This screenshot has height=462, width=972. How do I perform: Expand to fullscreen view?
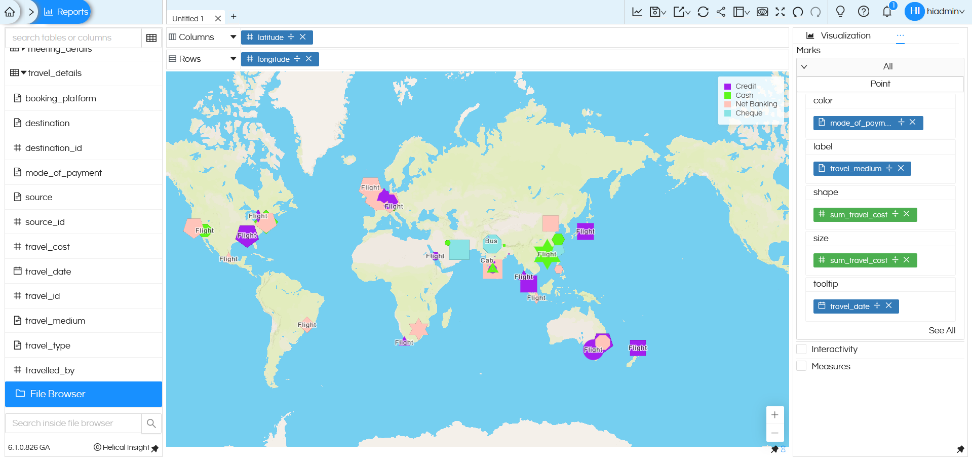pos(780,11)
